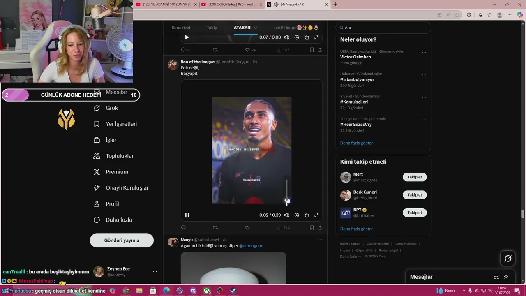Open browser extensions puzzle icon

click(x=469, y=15)
